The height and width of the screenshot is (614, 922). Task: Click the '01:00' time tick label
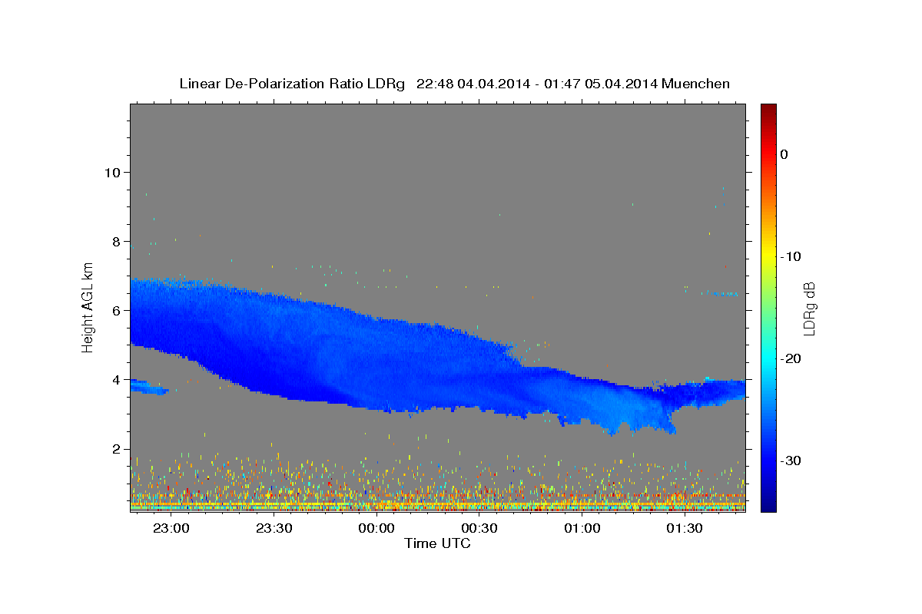pyautogui.click(x=582, y=529)
